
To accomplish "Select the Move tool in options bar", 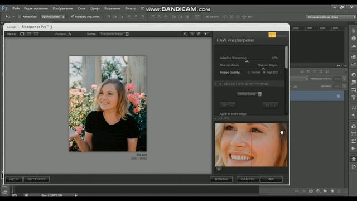I will [8, 17].
